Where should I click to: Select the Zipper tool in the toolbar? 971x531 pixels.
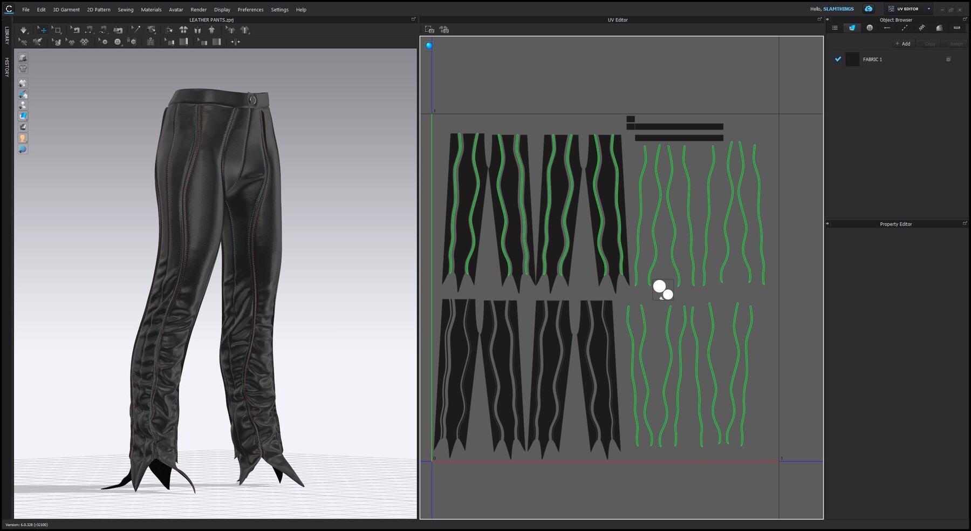[151, 42]
